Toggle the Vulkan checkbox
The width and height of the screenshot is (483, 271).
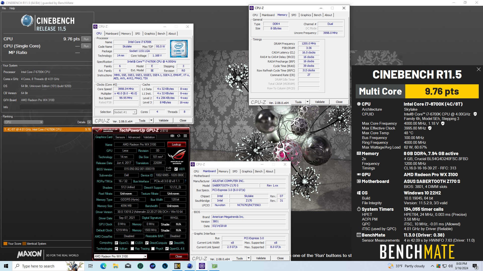[116, 249]
